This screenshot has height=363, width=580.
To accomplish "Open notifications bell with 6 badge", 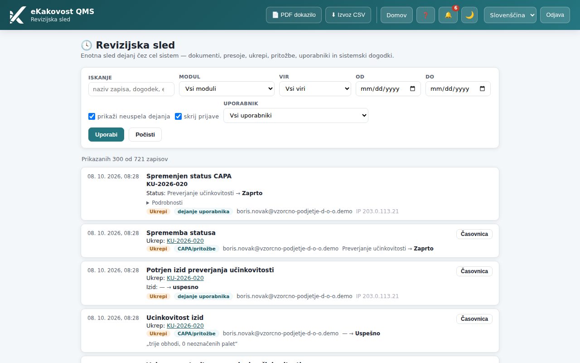I will point(448,15).
